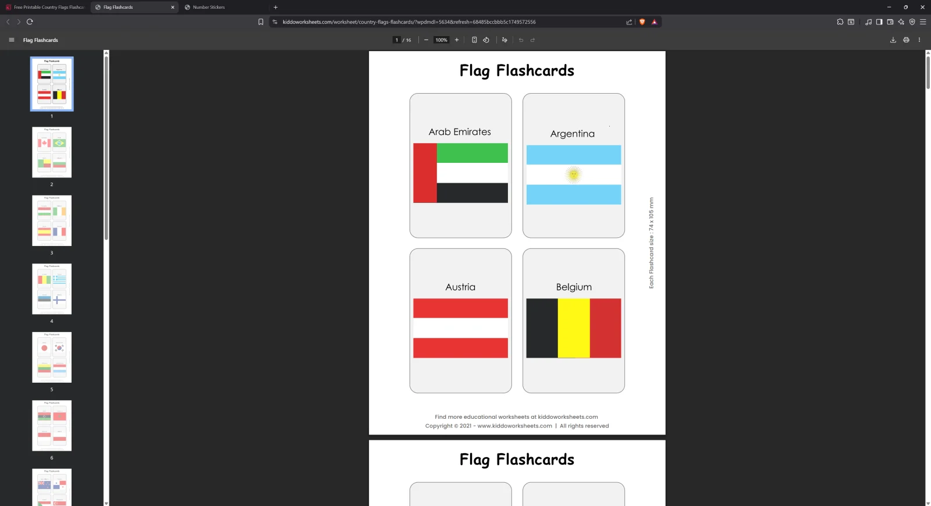Image resolution: width=931 pixels, height=506 pixels.
Task: Rotate the PDF counterclockwise
Action: tap(486, 40)
